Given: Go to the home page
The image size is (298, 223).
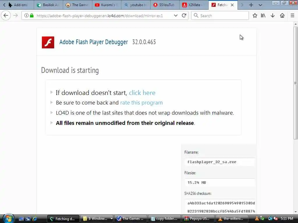Looking at the screenshot, I should click(x=282, y=16).
